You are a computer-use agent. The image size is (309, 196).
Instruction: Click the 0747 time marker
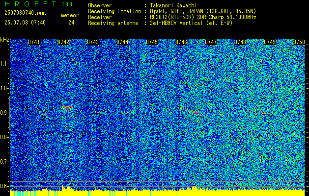[x=211, y=42]
